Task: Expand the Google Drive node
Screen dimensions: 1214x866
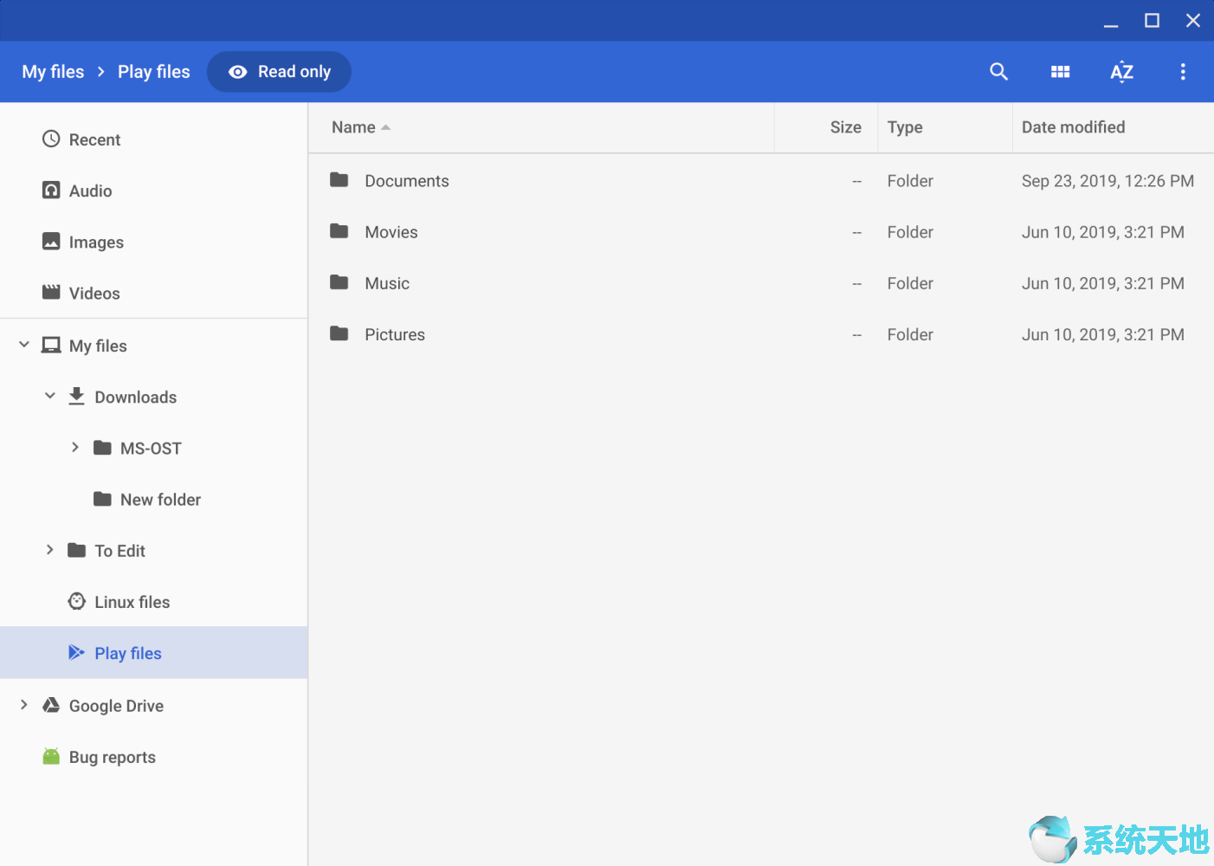Action: coord(24,704)
